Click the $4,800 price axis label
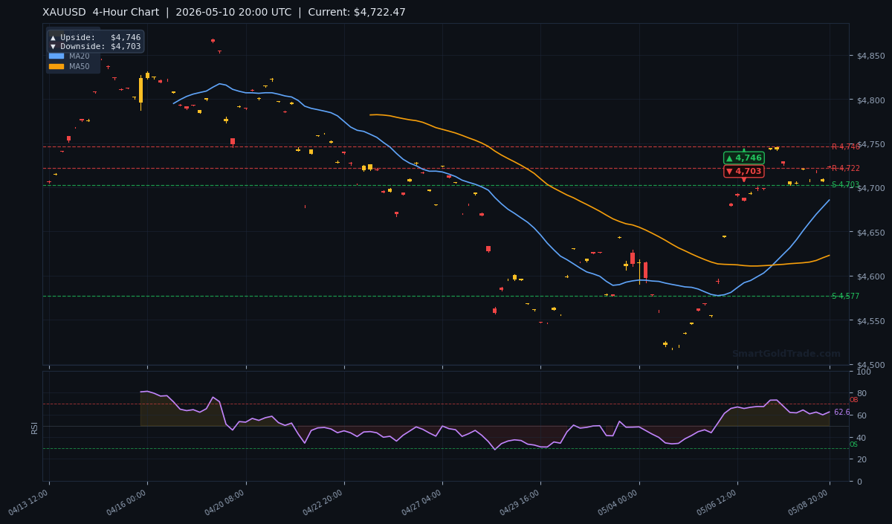This screenshot has width=892, height=524. coord(870,100)
